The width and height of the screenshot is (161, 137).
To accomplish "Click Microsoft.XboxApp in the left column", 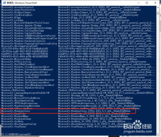I will pyautogui.click(x=12, y=95).
